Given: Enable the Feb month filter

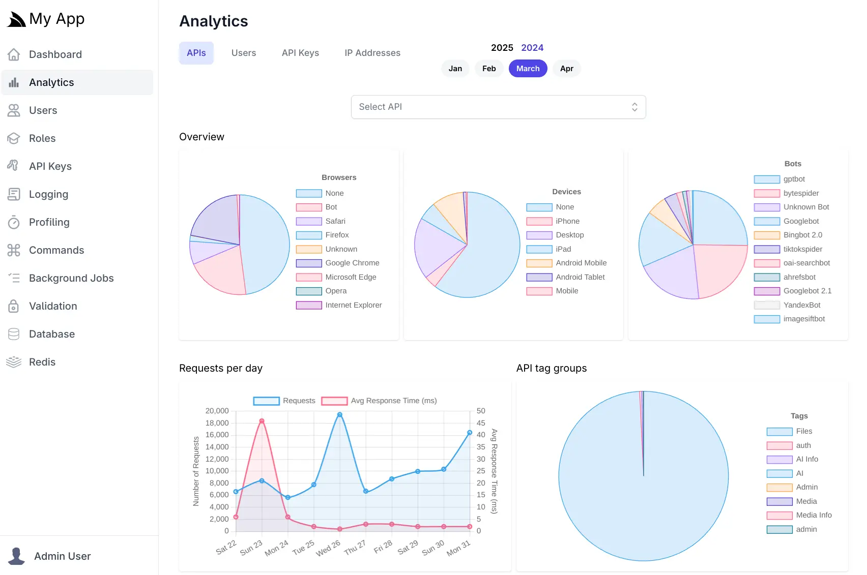Looking at the screenshot, I should click(x=488, y=68).
